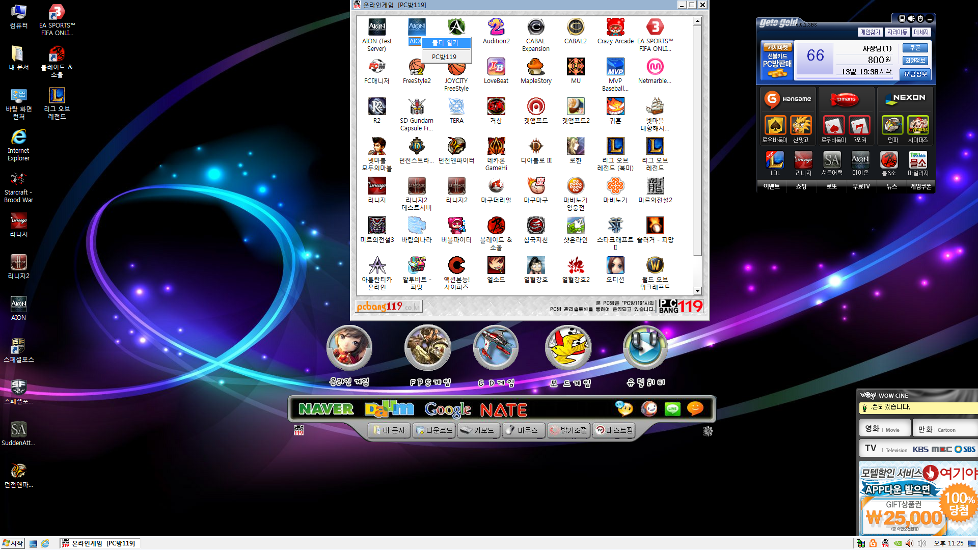Open the NAVER link in the dock
978x550 pixels.
[x=326, y=409]
